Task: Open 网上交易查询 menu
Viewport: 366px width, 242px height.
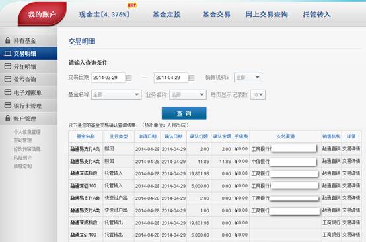Action: (x=266, y=15)
